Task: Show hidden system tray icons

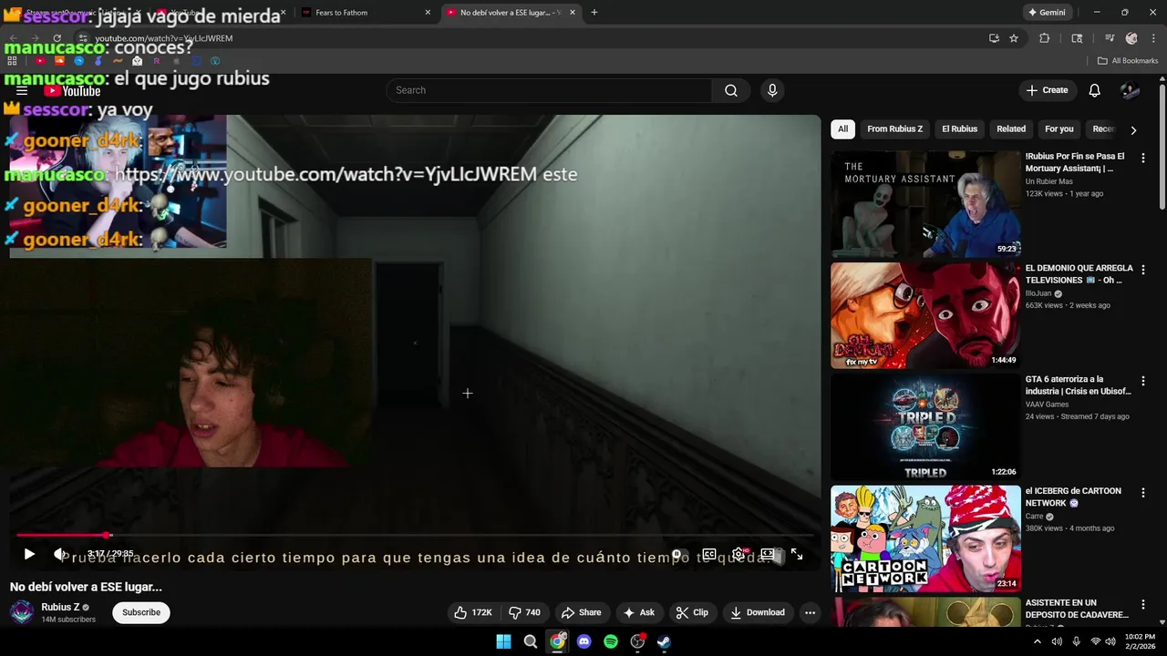Action: pos(1037,641)
